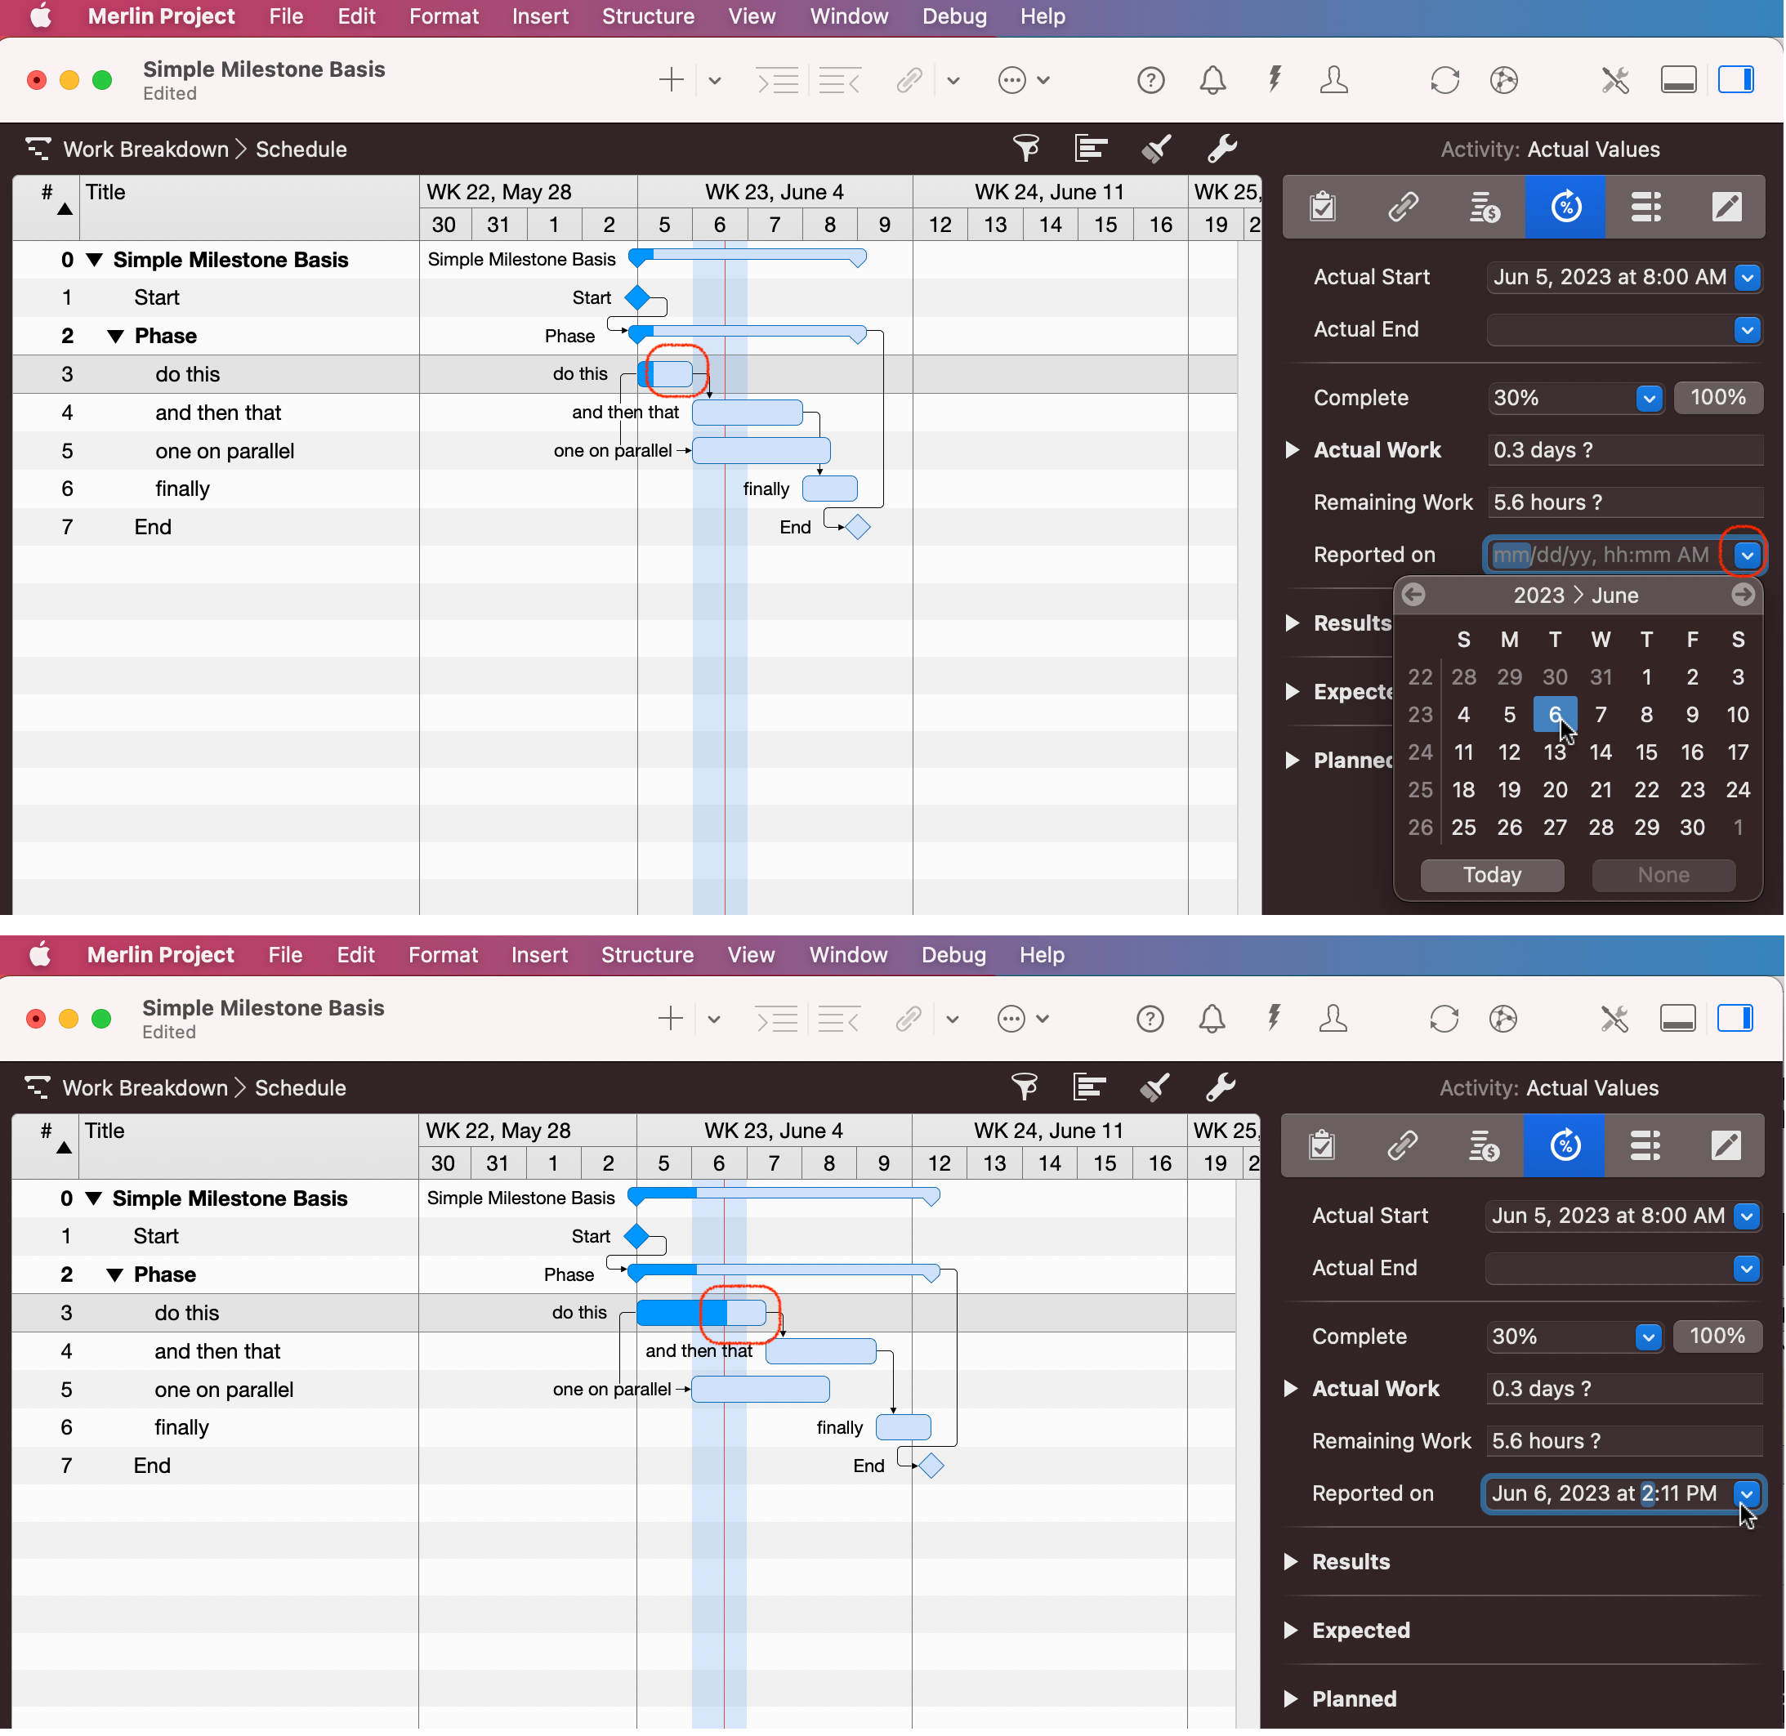The width and height of the screenshot is (1786, 1736).
Task: Set Complete to 100% in upper inspector
Action: tap(1720, 398)
